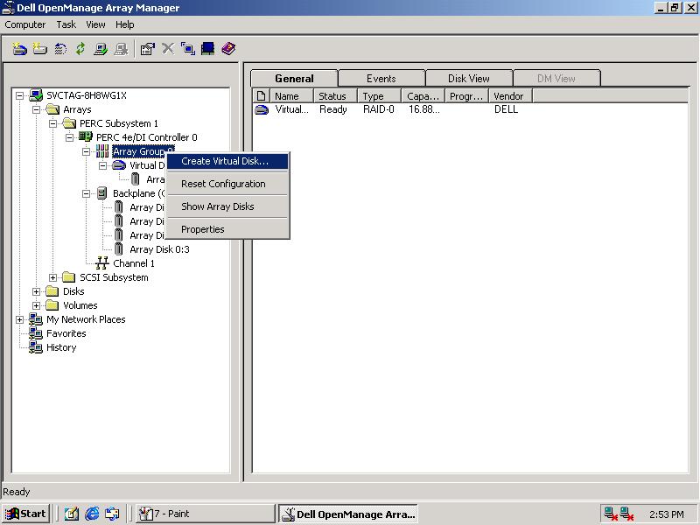Click the Channel 1 connector icon
This screenshot has width=700, height=525.
tap(102, 263)
